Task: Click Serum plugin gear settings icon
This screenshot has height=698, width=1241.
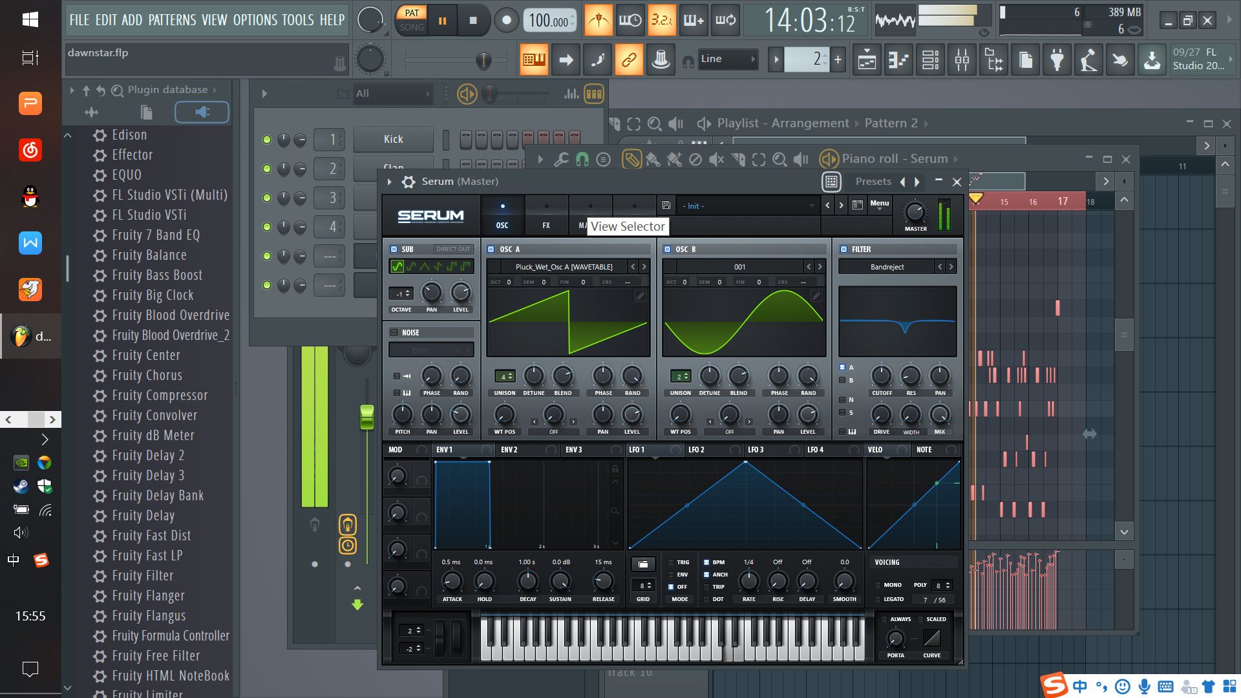Action: pos(408,182)
